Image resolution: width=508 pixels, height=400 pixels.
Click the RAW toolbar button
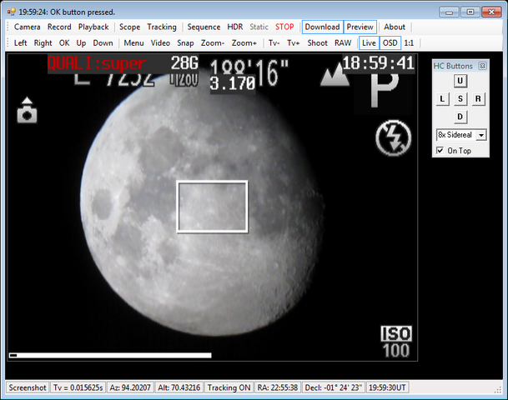tap(343, 43)
